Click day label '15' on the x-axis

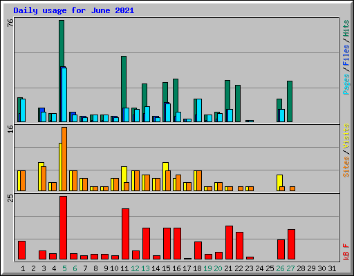click(166, 268)
